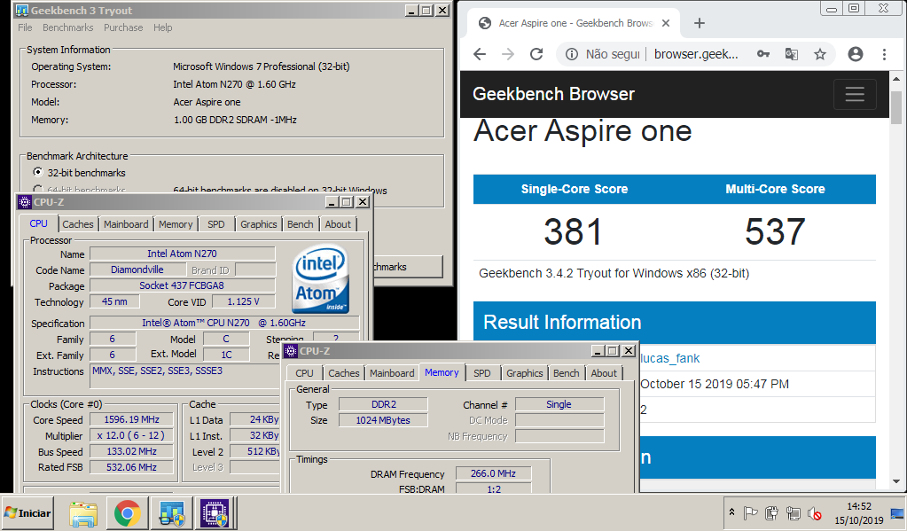Switch to Mainboard tab in left CPU-Z window
This screenshot has width=907, height=531.
tap(126, 224)
